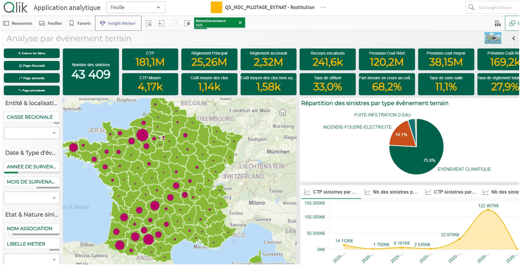This screenshot has height=266, width=520.
Task: Open Insight Advisor
Action: click(118, 23)
